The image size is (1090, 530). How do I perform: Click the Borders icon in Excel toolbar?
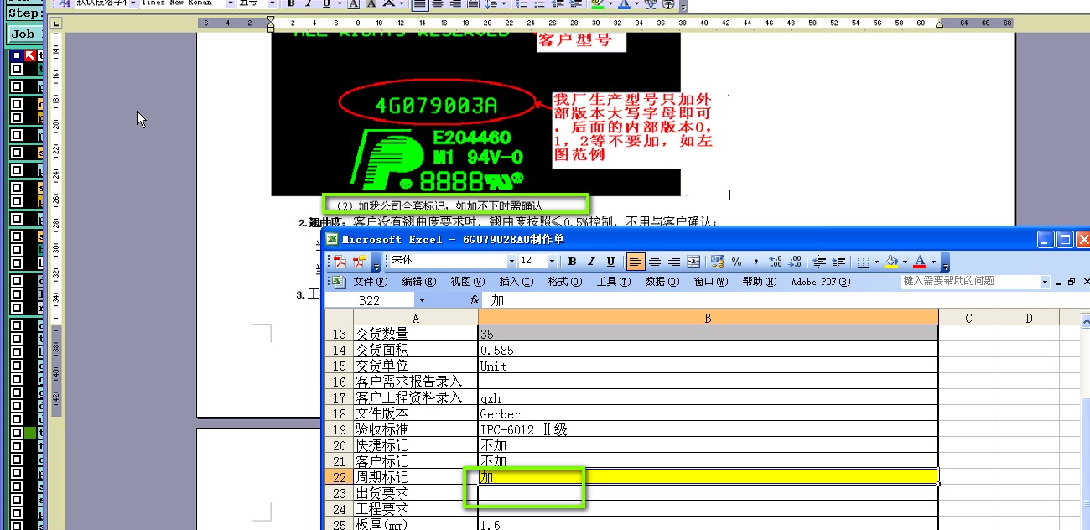point(864,262)
